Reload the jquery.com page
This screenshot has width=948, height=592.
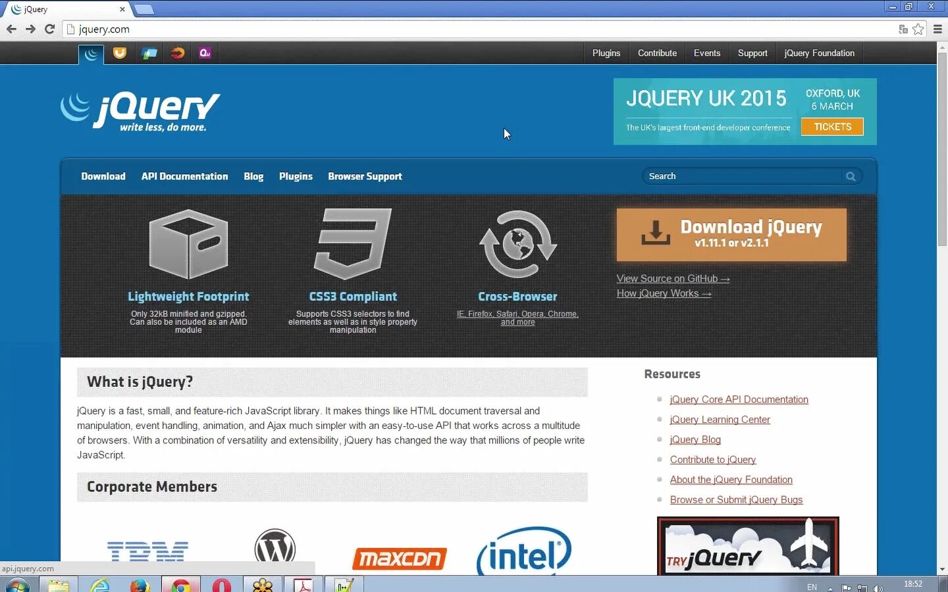(49, 29)
